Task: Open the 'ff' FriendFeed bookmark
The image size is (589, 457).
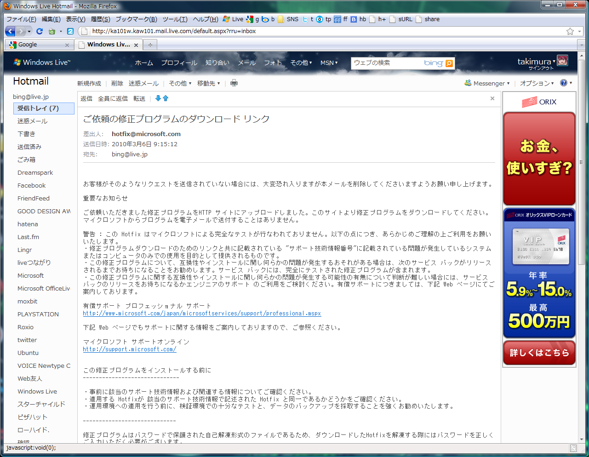Action: point(341,19)
